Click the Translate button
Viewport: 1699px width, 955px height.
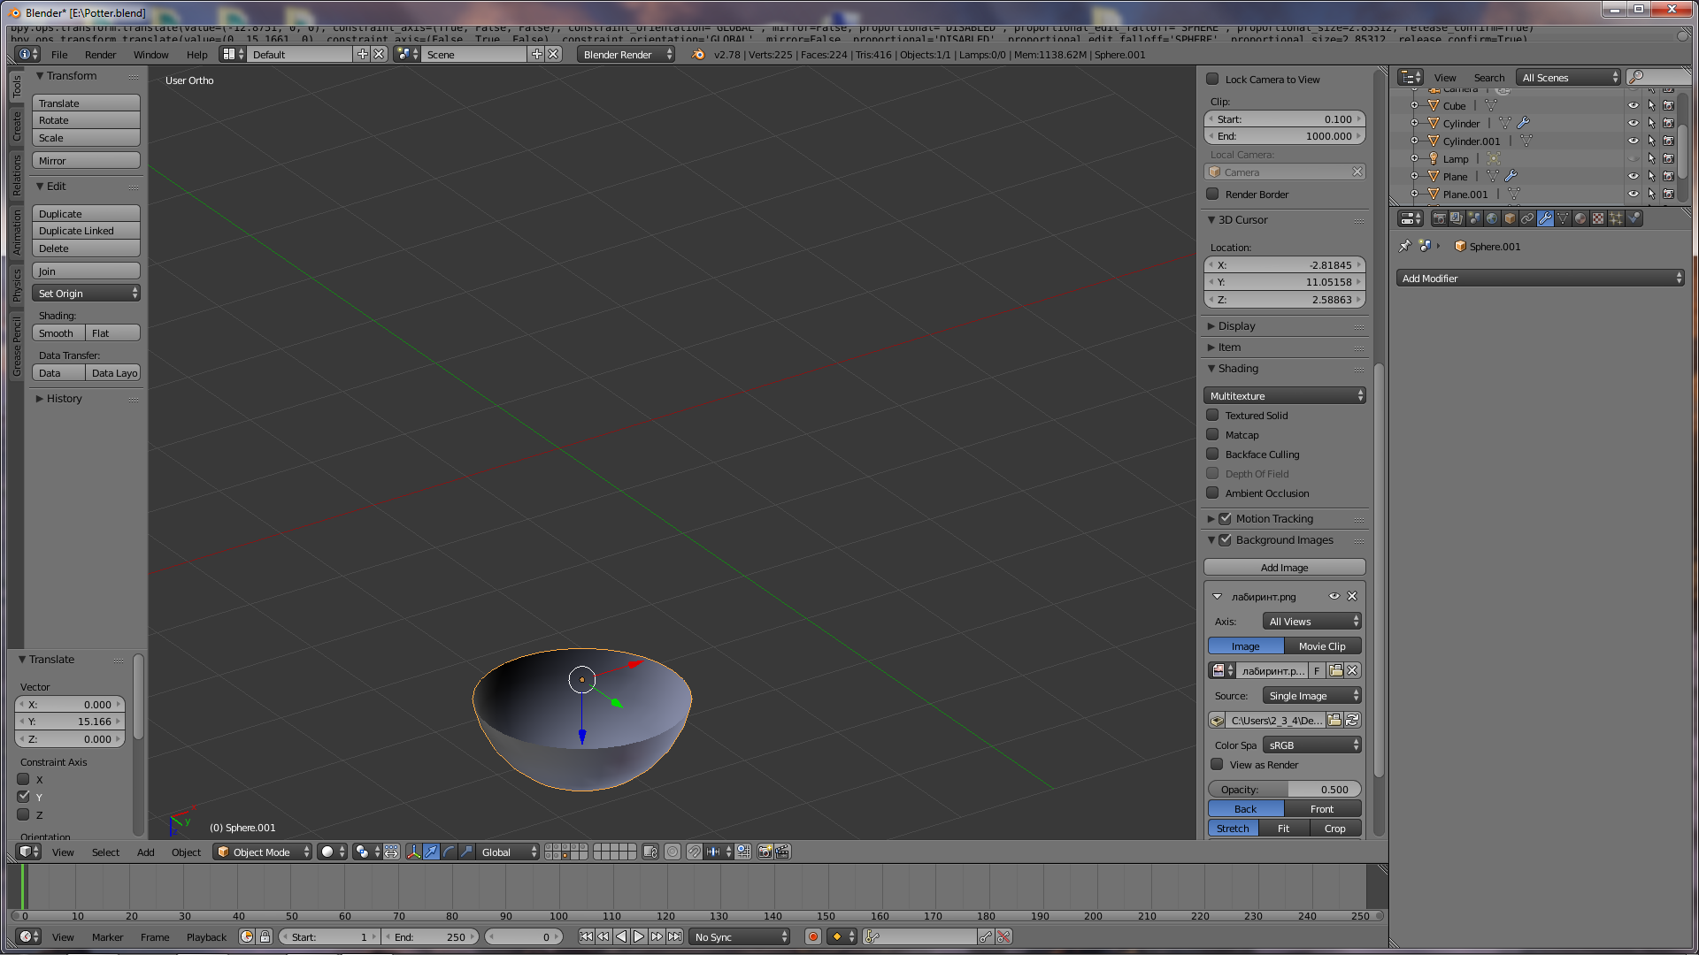86,103
